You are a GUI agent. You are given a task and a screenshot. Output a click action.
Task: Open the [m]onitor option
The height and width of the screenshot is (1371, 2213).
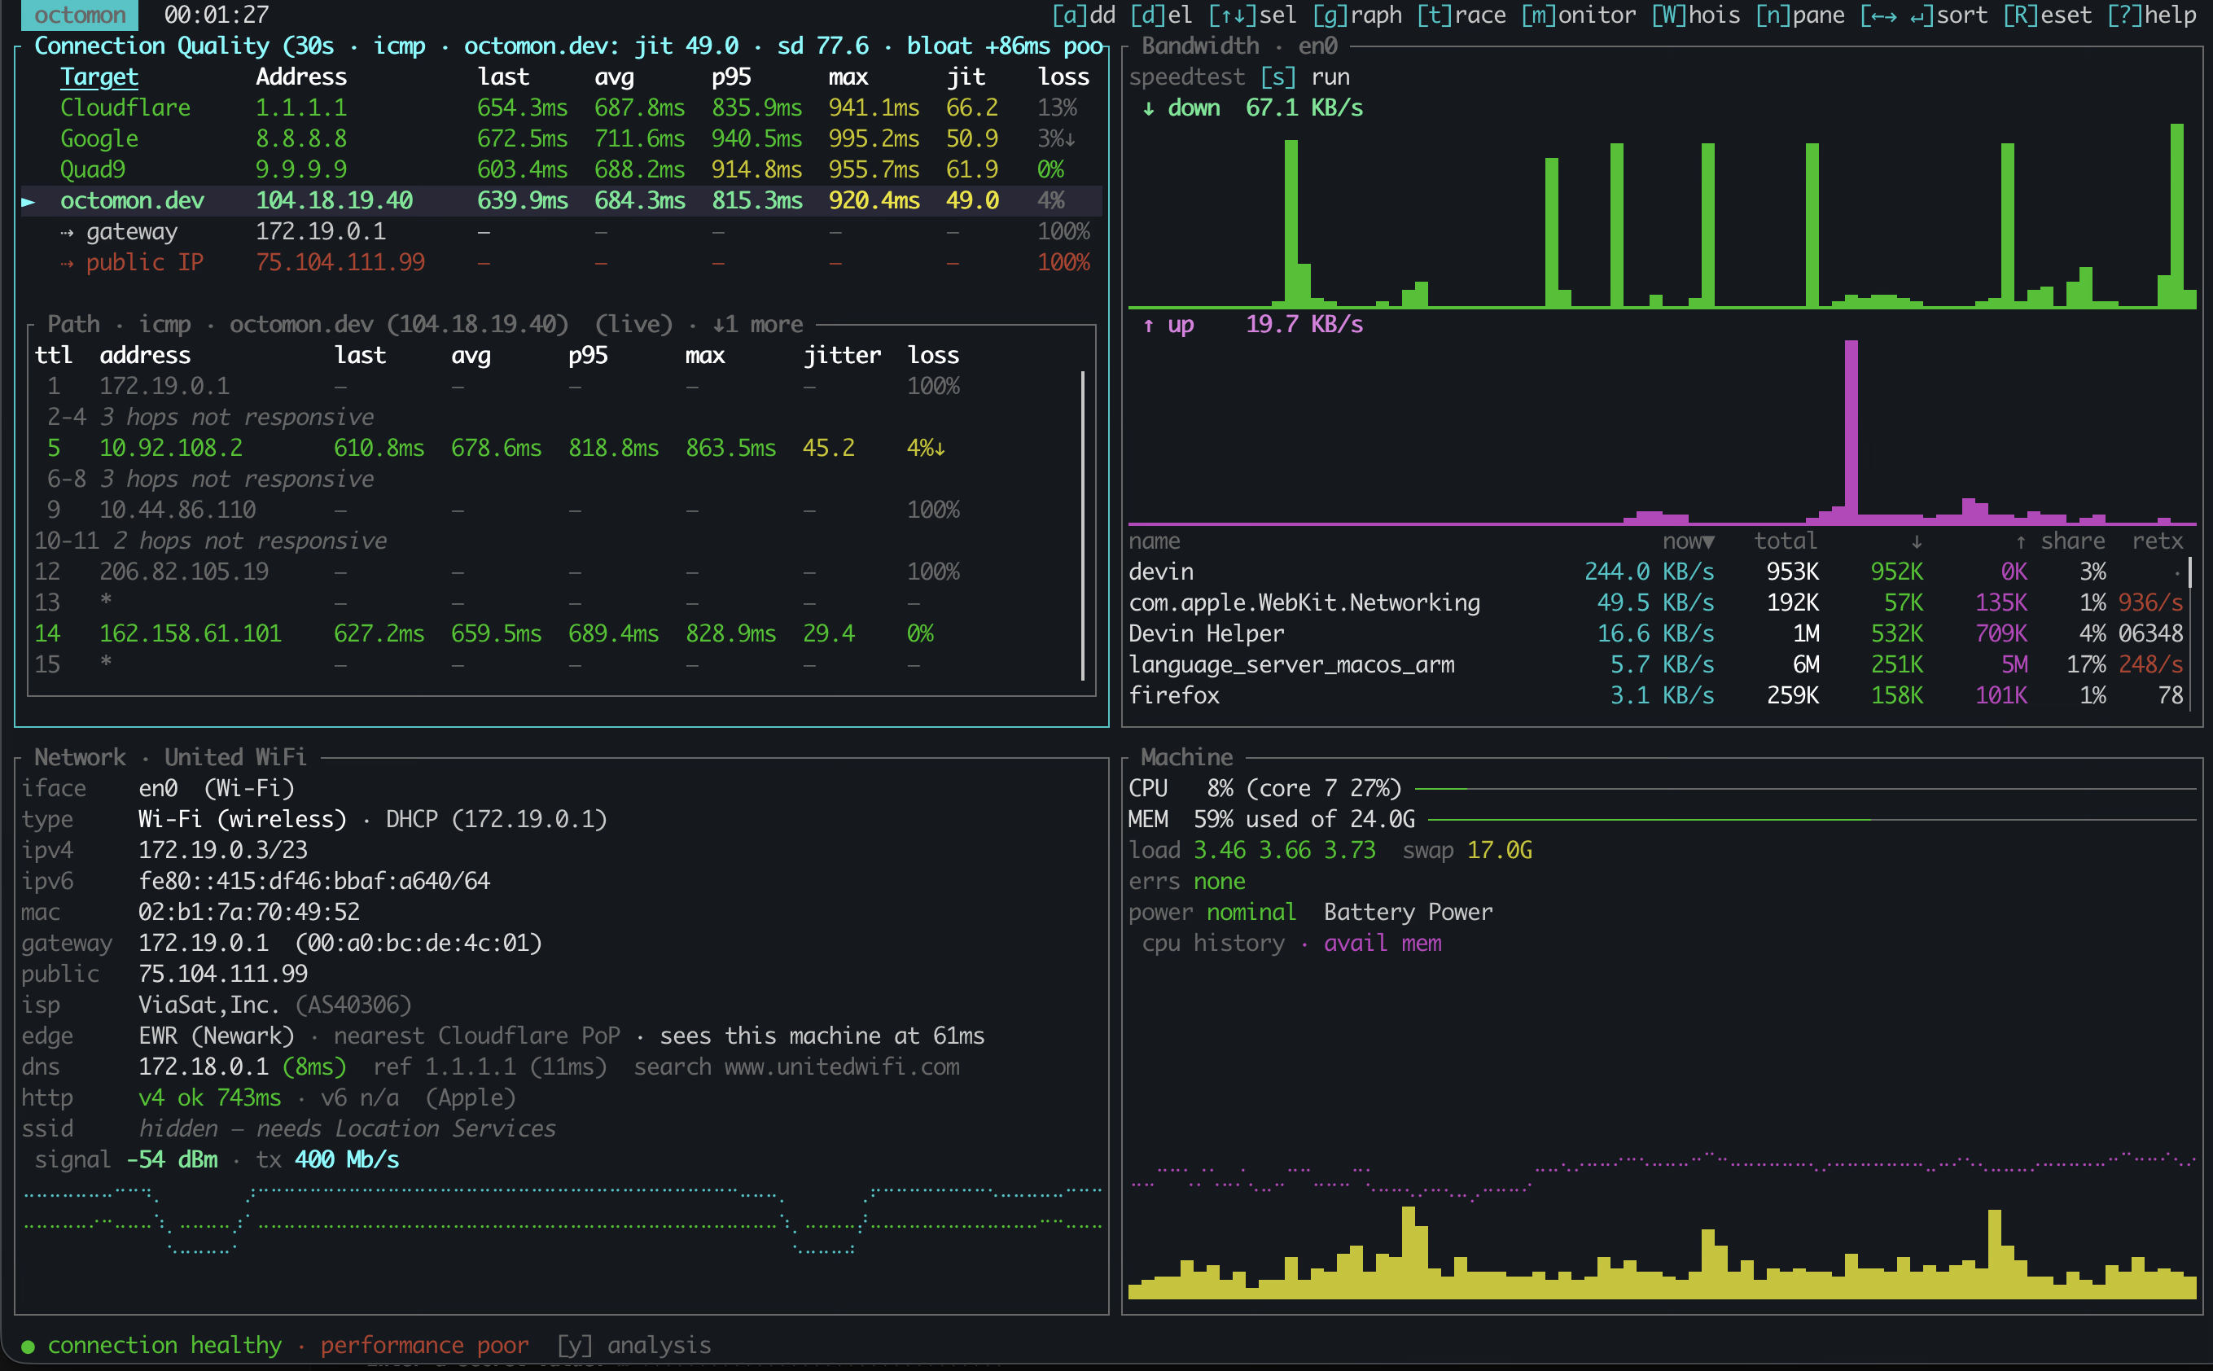[x=1579, y=15]
